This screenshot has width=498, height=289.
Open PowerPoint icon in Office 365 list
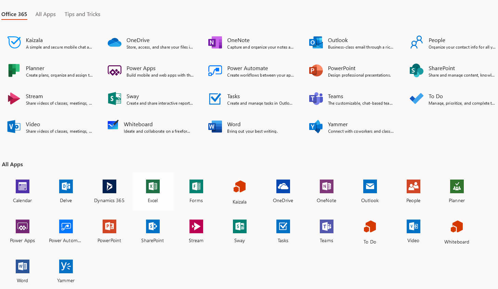tap(316, 70)
